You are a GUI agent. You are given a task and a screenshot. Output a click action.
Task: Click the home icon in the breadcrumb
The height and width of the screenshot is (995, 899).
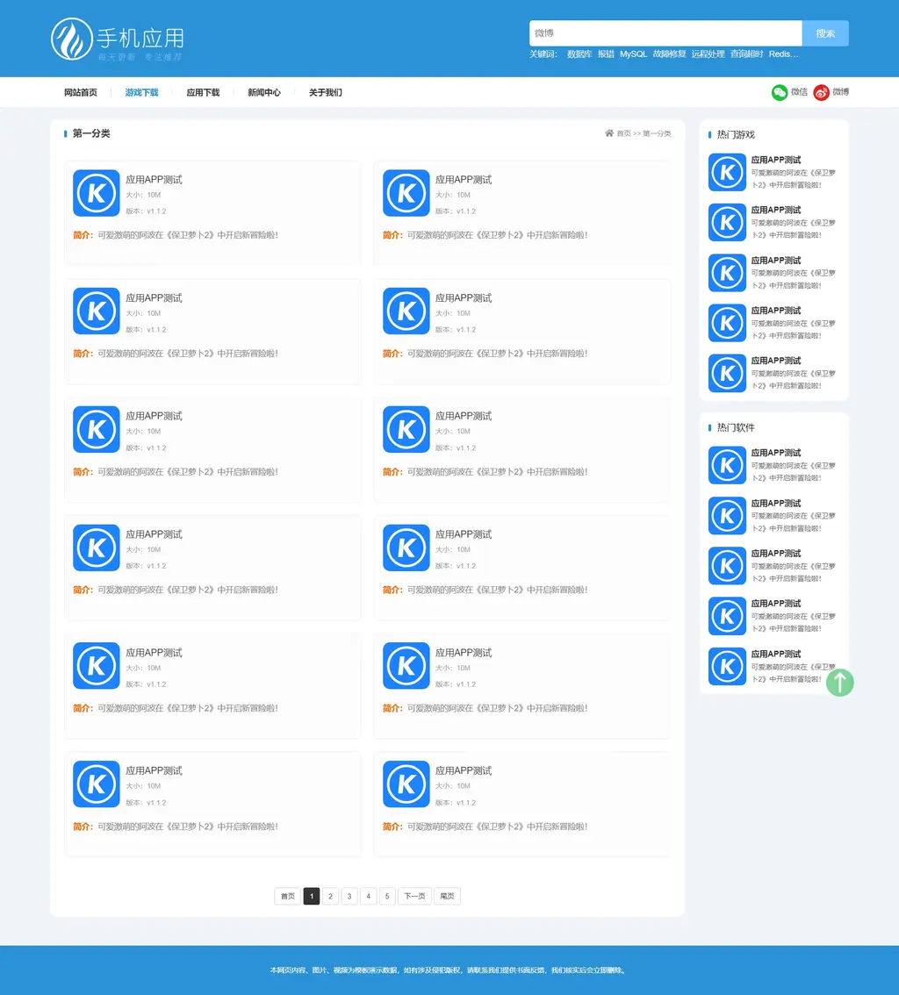point(609,133)
